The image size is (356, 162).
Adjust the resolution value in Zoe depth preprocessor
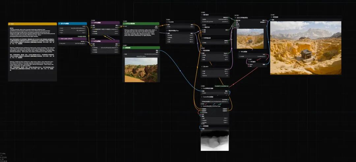tap(215, 93)
